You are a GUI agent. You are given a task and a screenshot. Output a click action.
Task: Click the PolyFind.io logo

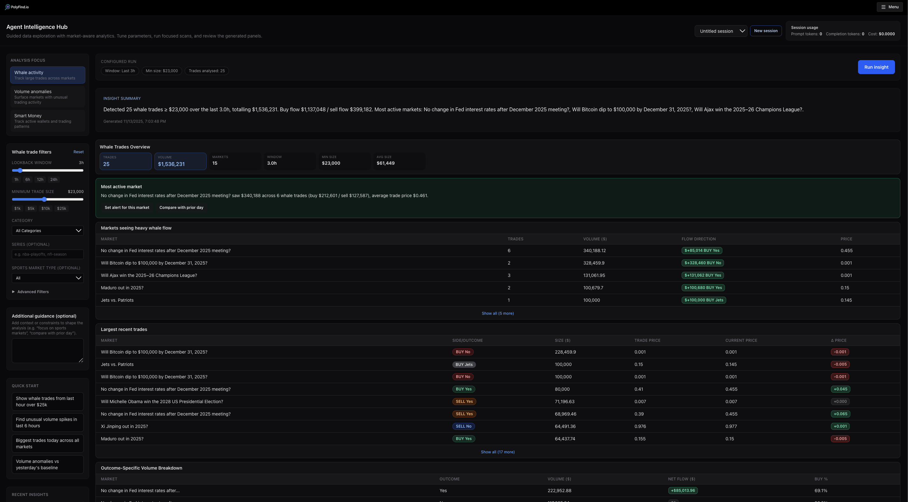tap(16, 7)
